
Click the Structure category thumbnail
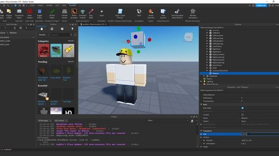click(x=56, y=51)
